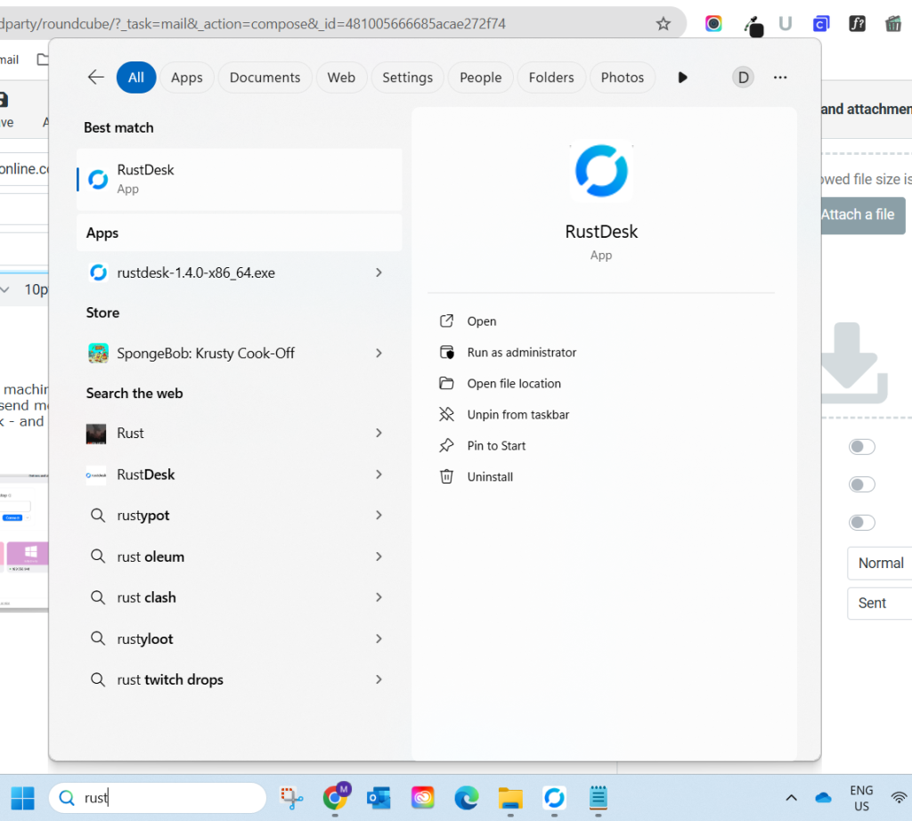Switch to the People filter tab
This screenshot has width=912, height=821.
tap(480, 77)
